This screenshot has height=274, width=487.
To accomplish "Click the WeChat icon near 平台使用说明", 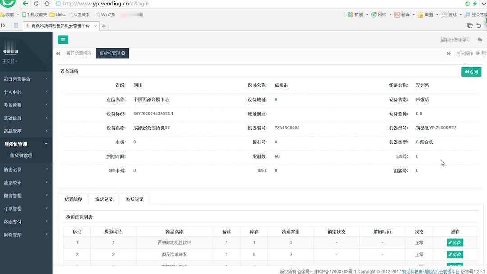I will click(x=480, y=39).
